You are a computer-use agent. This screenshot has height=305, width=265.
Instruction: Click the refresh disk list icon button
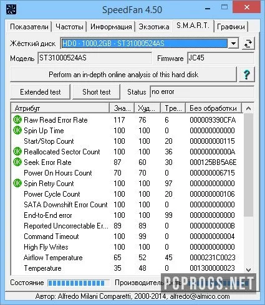click(x=248, y=44)
